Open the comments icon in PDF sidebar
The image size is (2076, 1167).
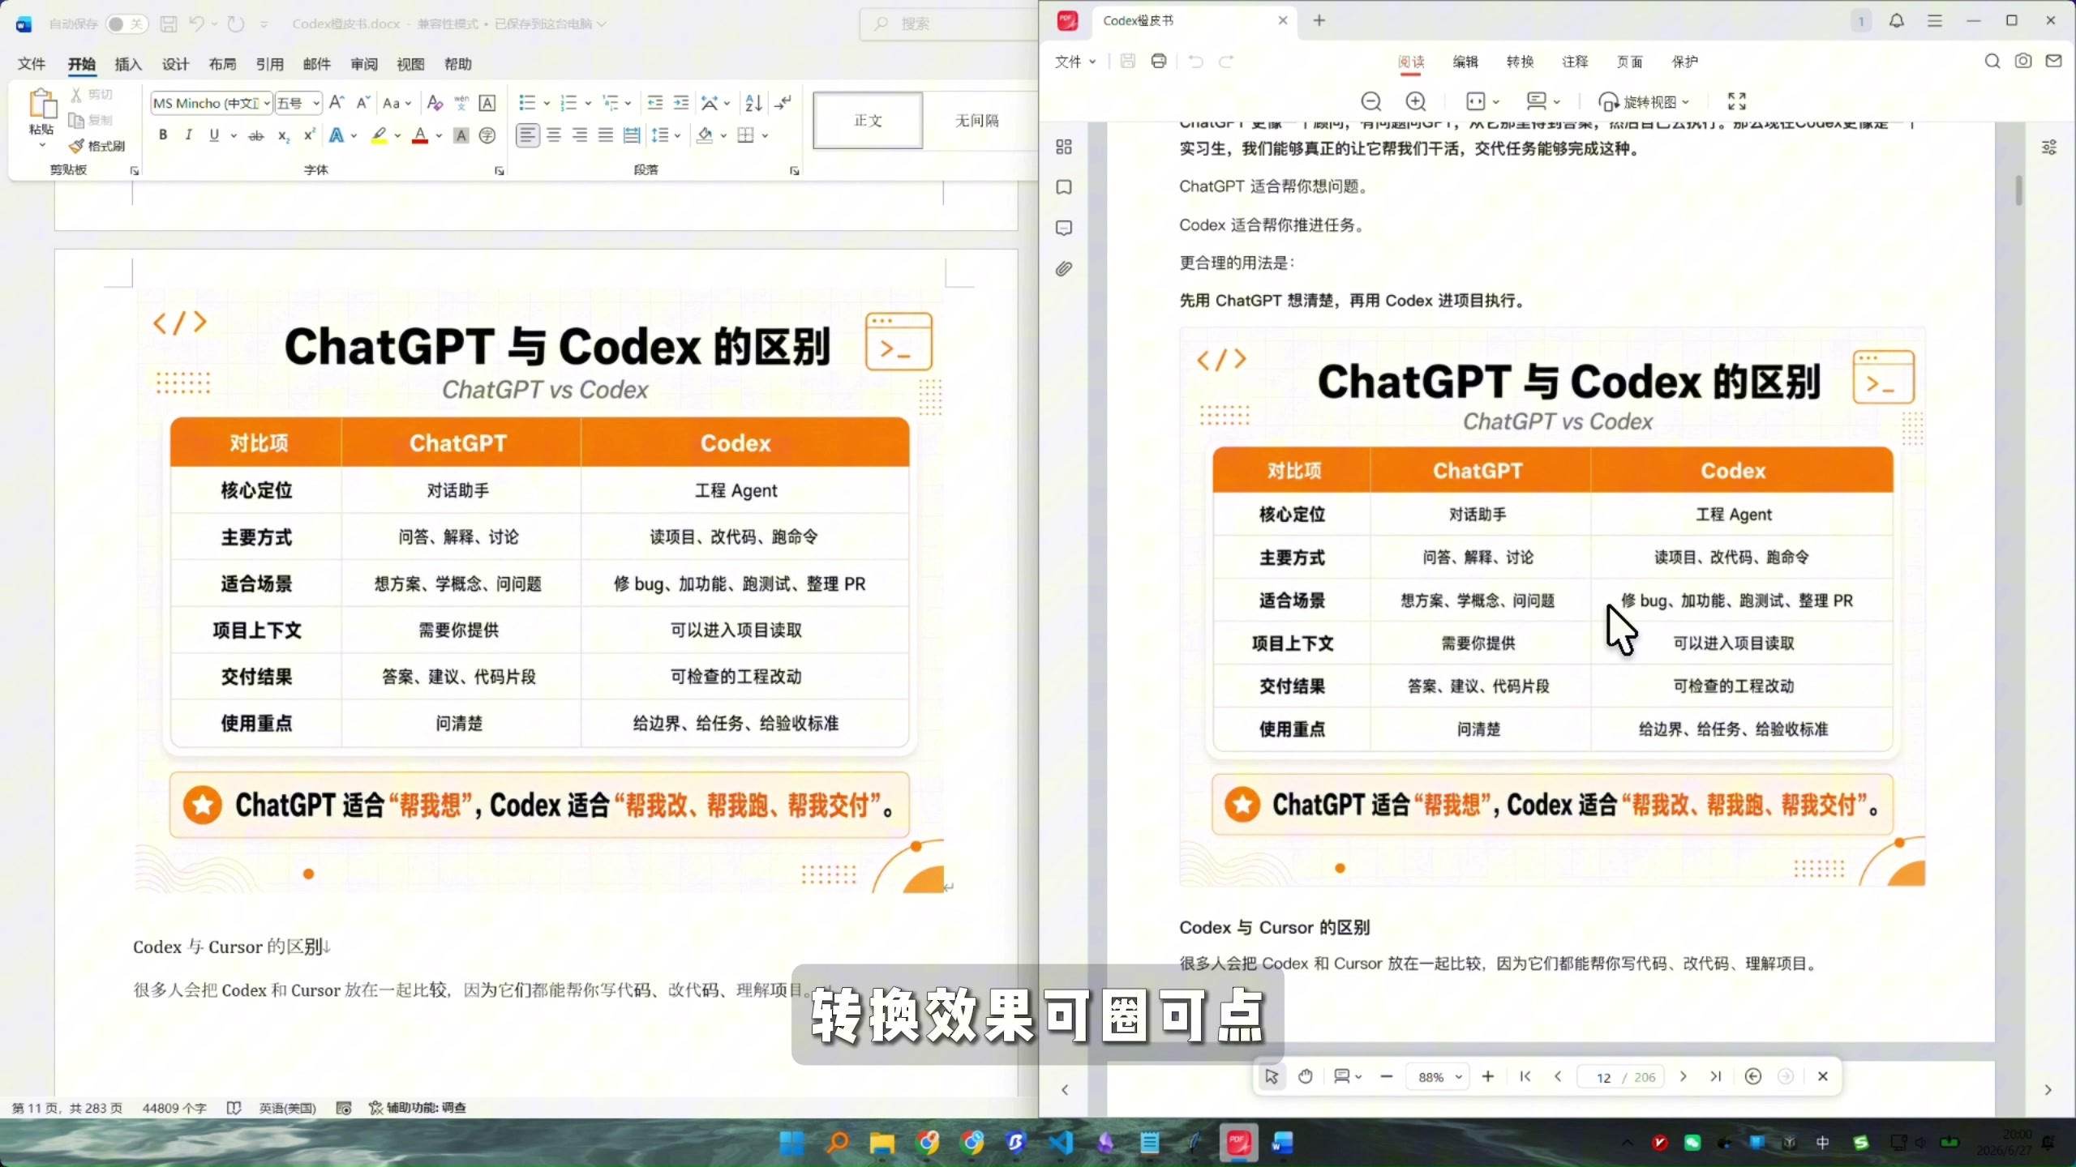(x=1064, y=228)
